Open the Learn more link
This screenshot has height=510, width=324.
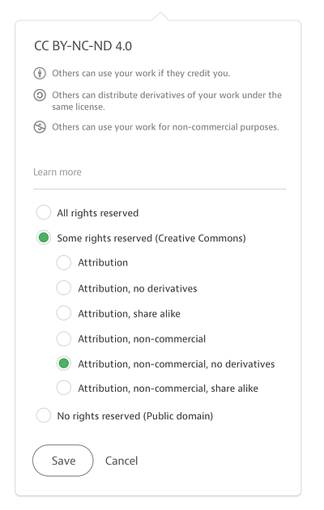58,172
